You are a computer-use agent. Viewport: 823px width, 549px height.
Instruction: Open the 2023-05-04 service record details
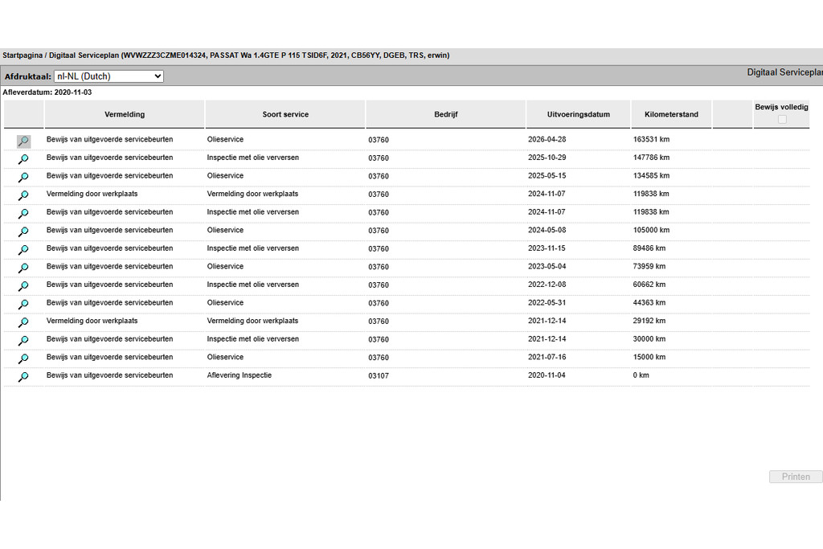[x=23, y=268]
